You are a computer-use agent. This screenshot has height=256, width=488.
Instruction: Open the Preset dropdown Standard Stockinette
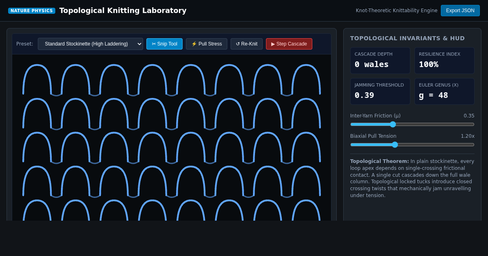pos(90,44)
